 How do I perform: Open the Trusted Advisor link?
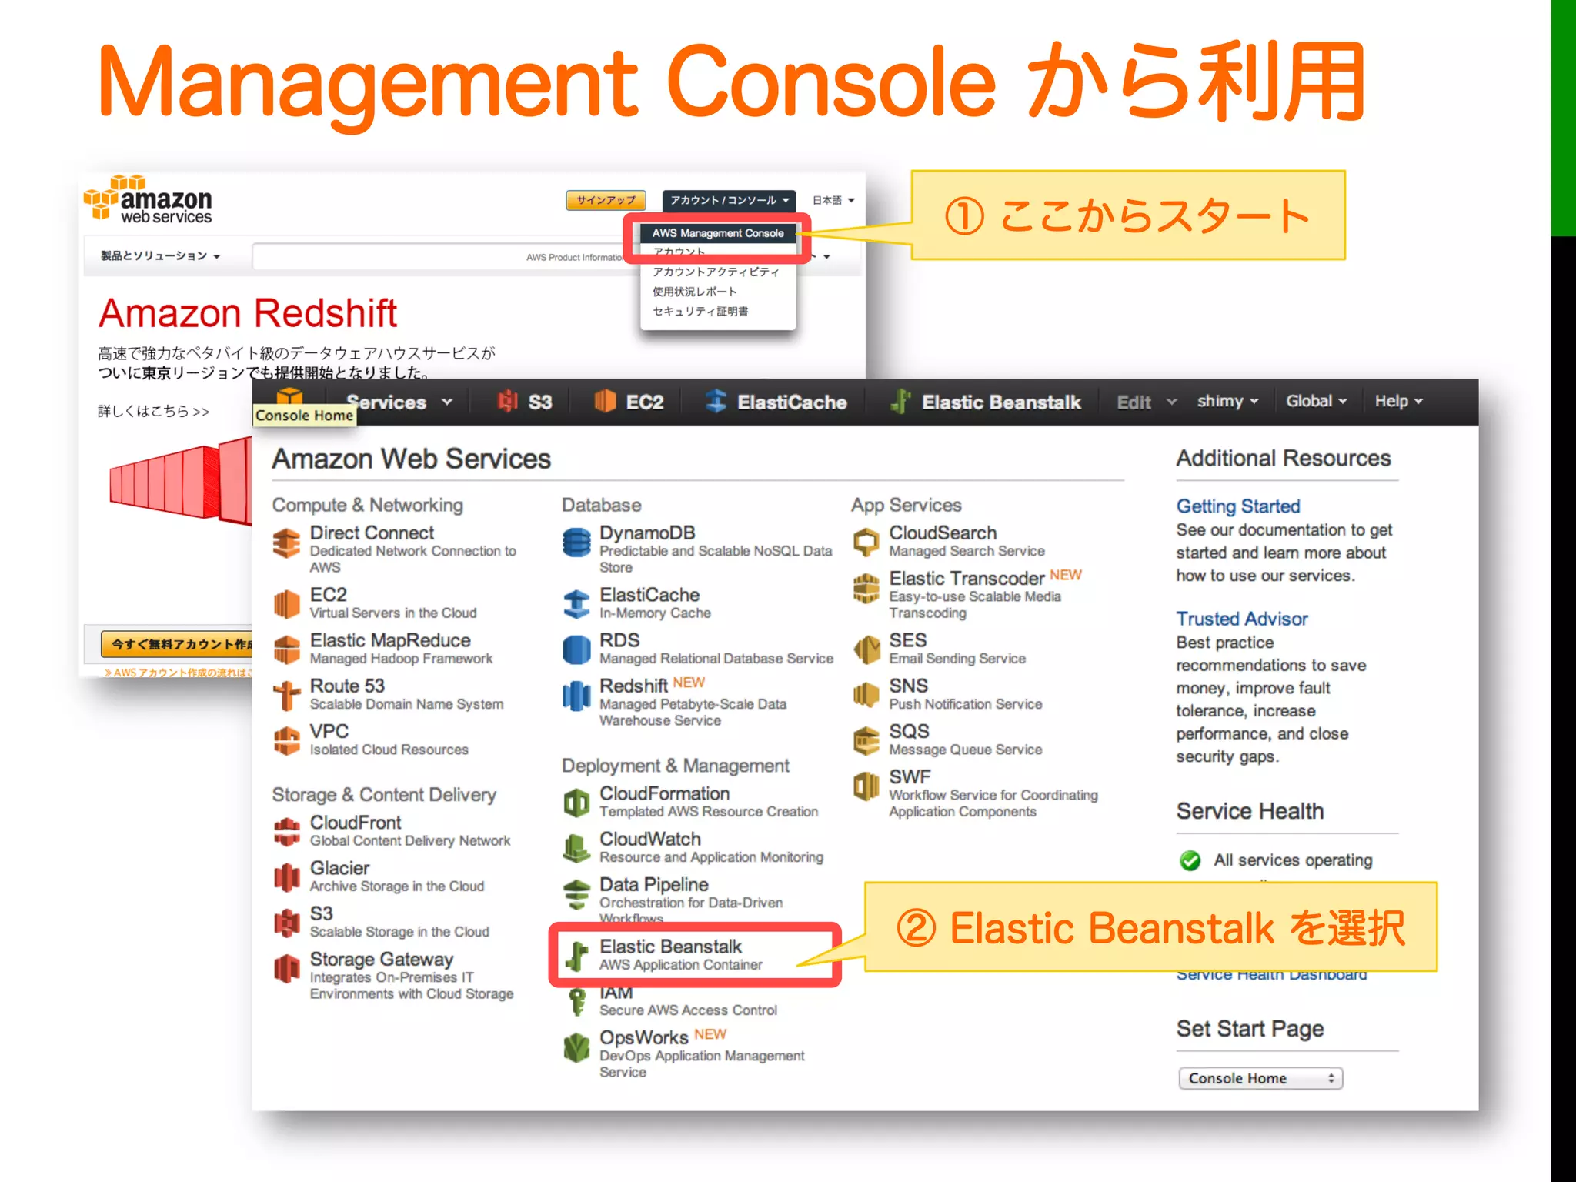coord(1242,619)
